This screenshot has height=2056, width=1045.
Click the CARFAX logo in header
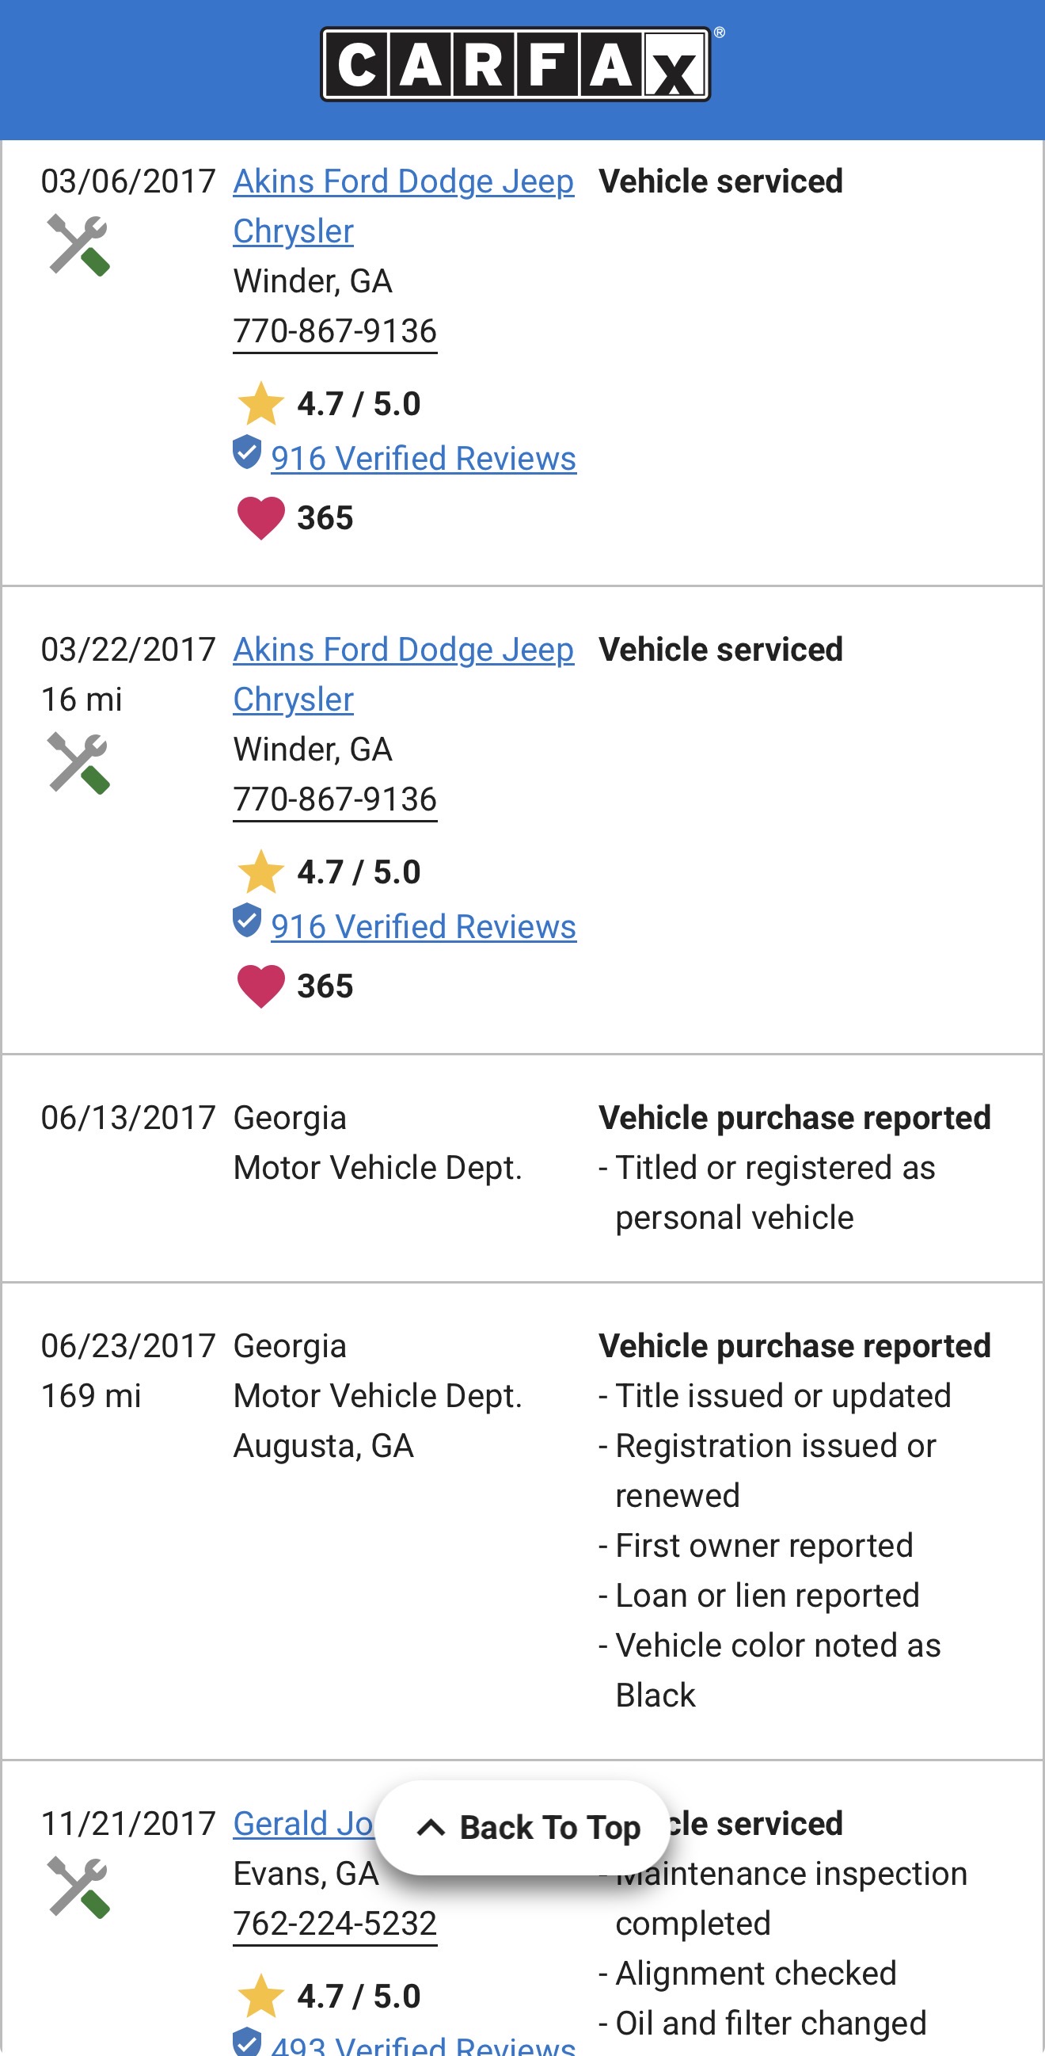click(516, 65)
